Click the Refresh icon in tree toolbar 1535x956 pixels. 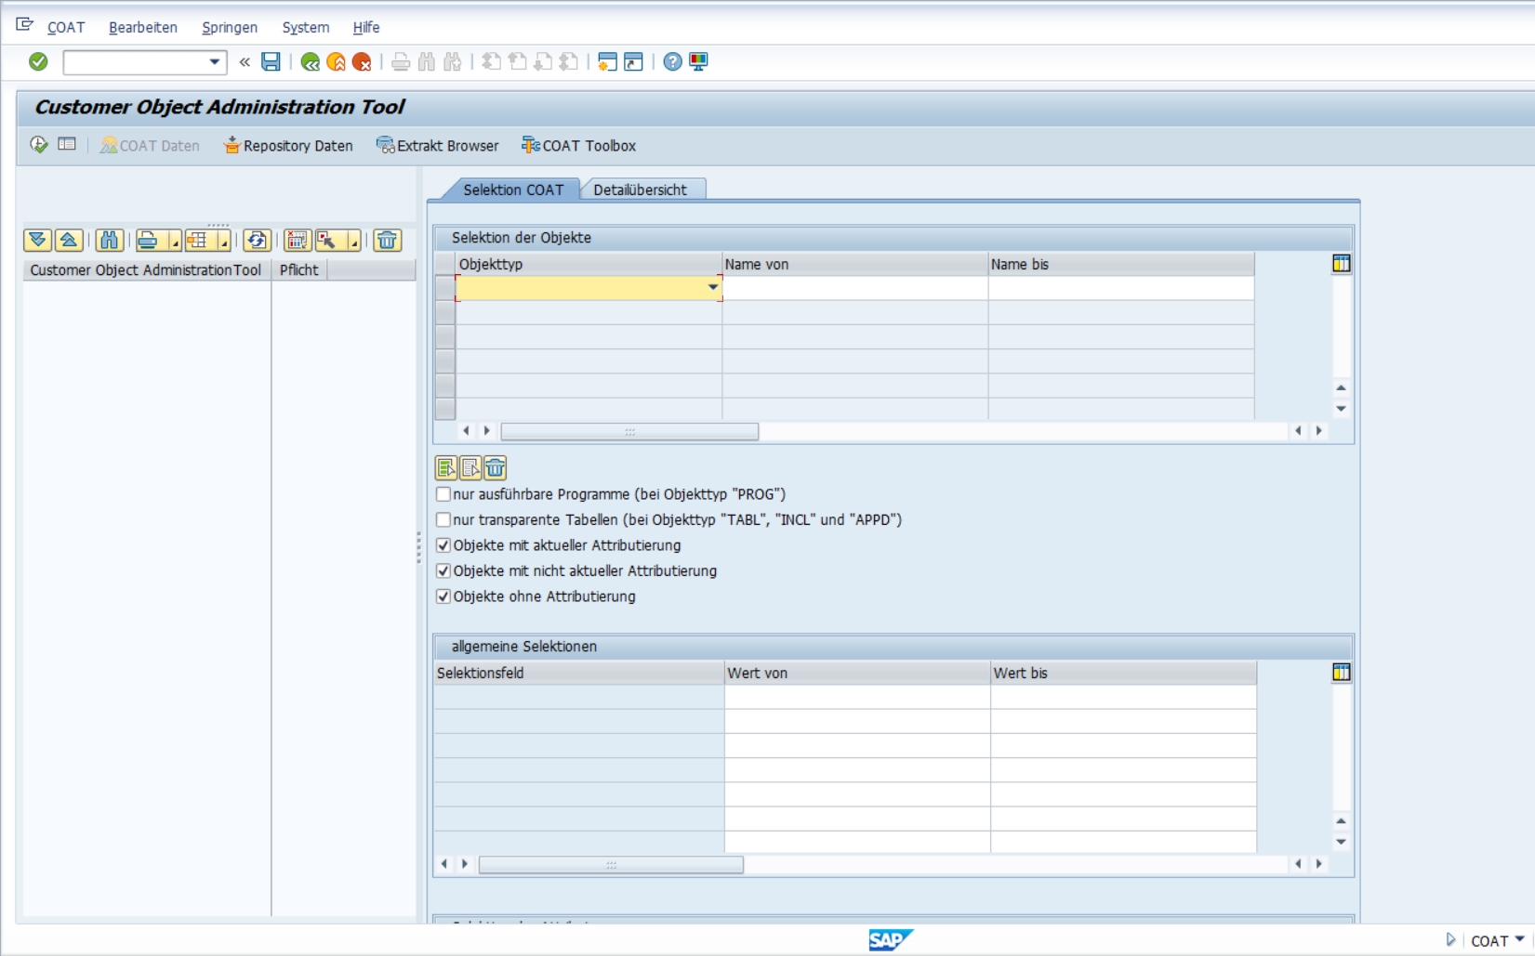[257, 241]
